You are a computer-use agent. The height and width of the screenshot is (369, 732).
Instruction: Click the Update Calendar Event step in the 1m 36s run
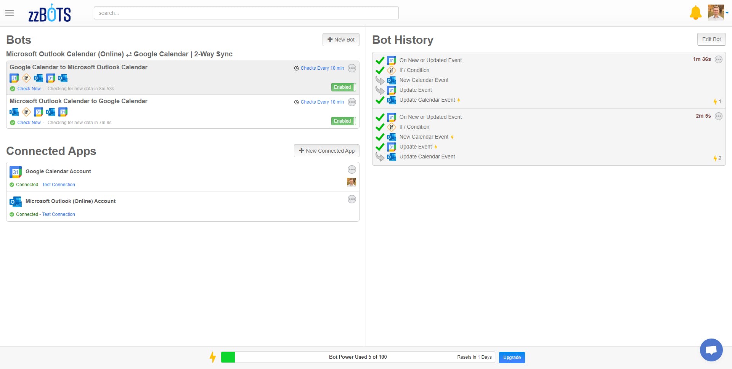pyautogui.click(x=427, y=100)
